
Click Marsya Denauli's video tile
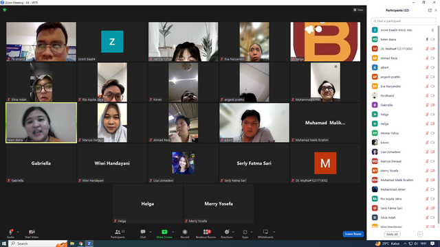click(112, 123)
